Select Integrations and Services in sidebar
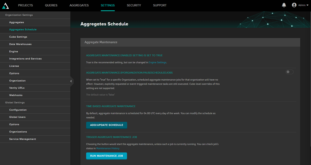Screen dimensions: 311x165 25,59
